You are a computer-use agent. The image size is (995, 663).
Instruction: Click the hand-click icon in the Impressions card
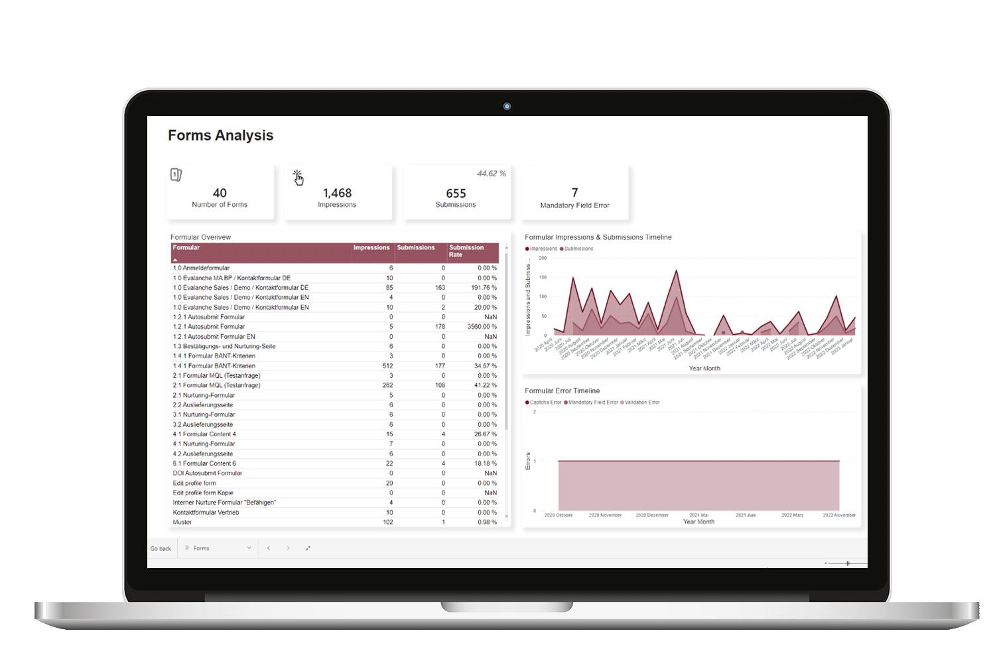point(298,177)
